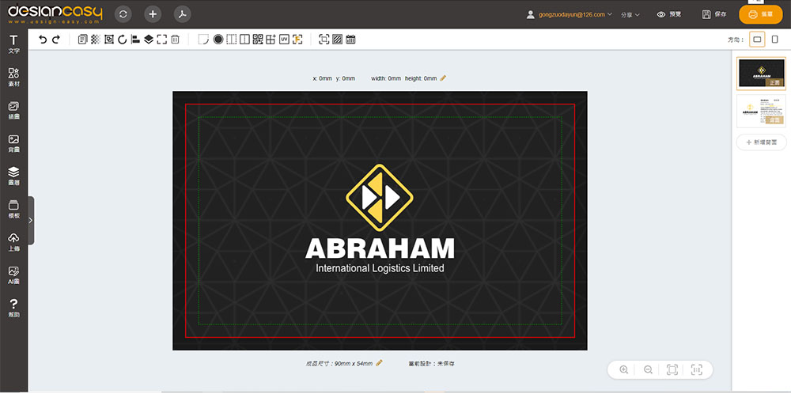
Task: Click the QR code icon in toolbar
Action: click(x=258, y=40)
